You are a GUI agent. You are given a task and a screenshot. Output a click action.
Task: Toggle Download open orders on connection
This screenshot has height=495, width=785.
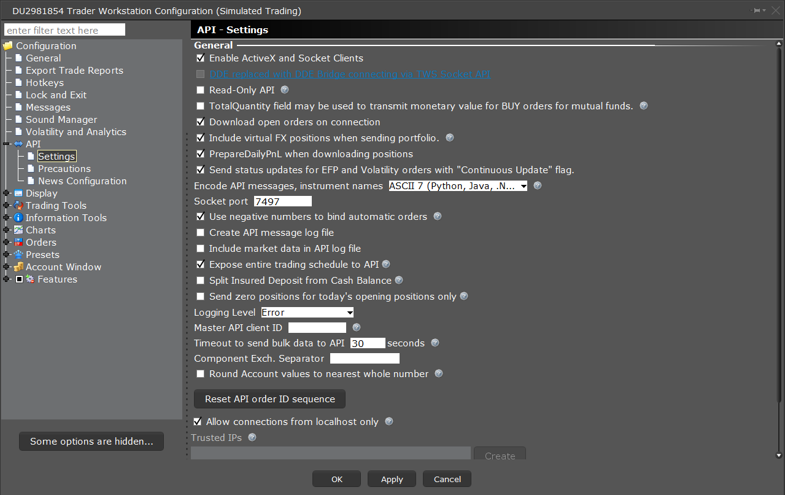(x=200, y=122)
